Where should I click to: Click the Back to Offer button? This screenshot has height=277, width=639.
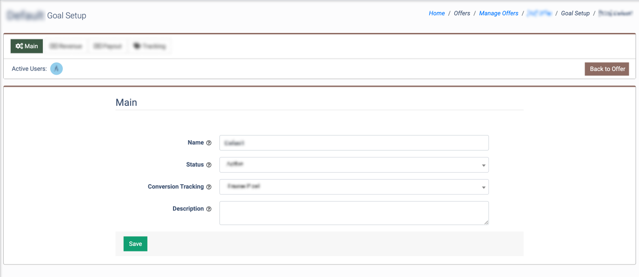(x=607, y=69)
